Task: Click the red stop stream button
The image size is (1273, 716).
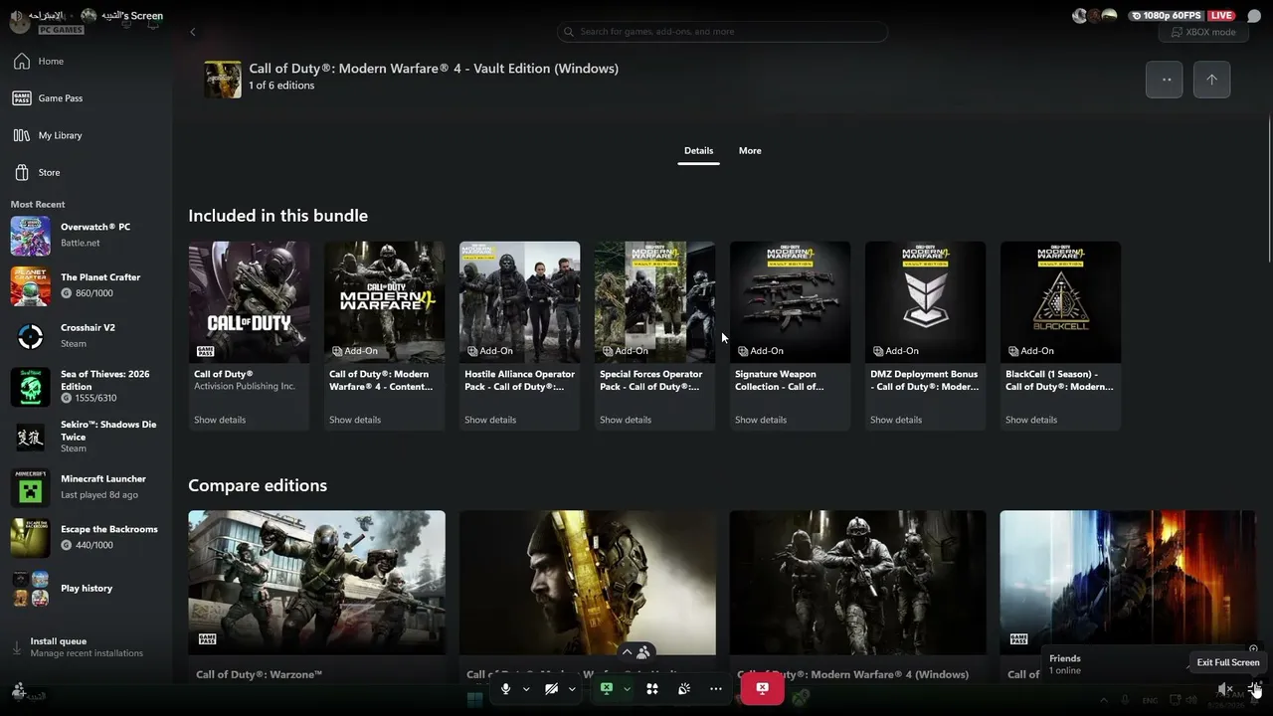Action: (762, 688)
